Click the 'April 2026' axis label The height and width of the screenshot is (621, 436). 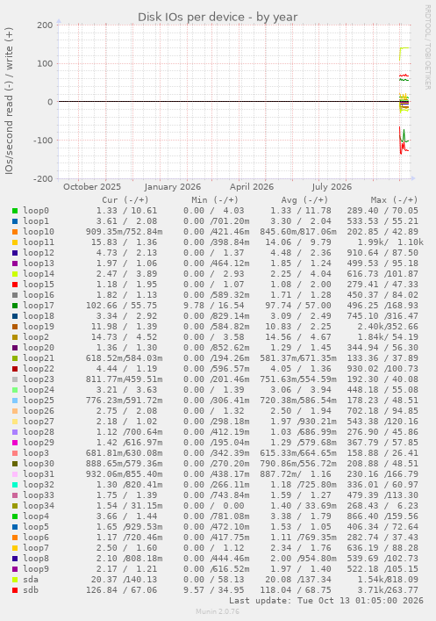[x=252, y=186]
